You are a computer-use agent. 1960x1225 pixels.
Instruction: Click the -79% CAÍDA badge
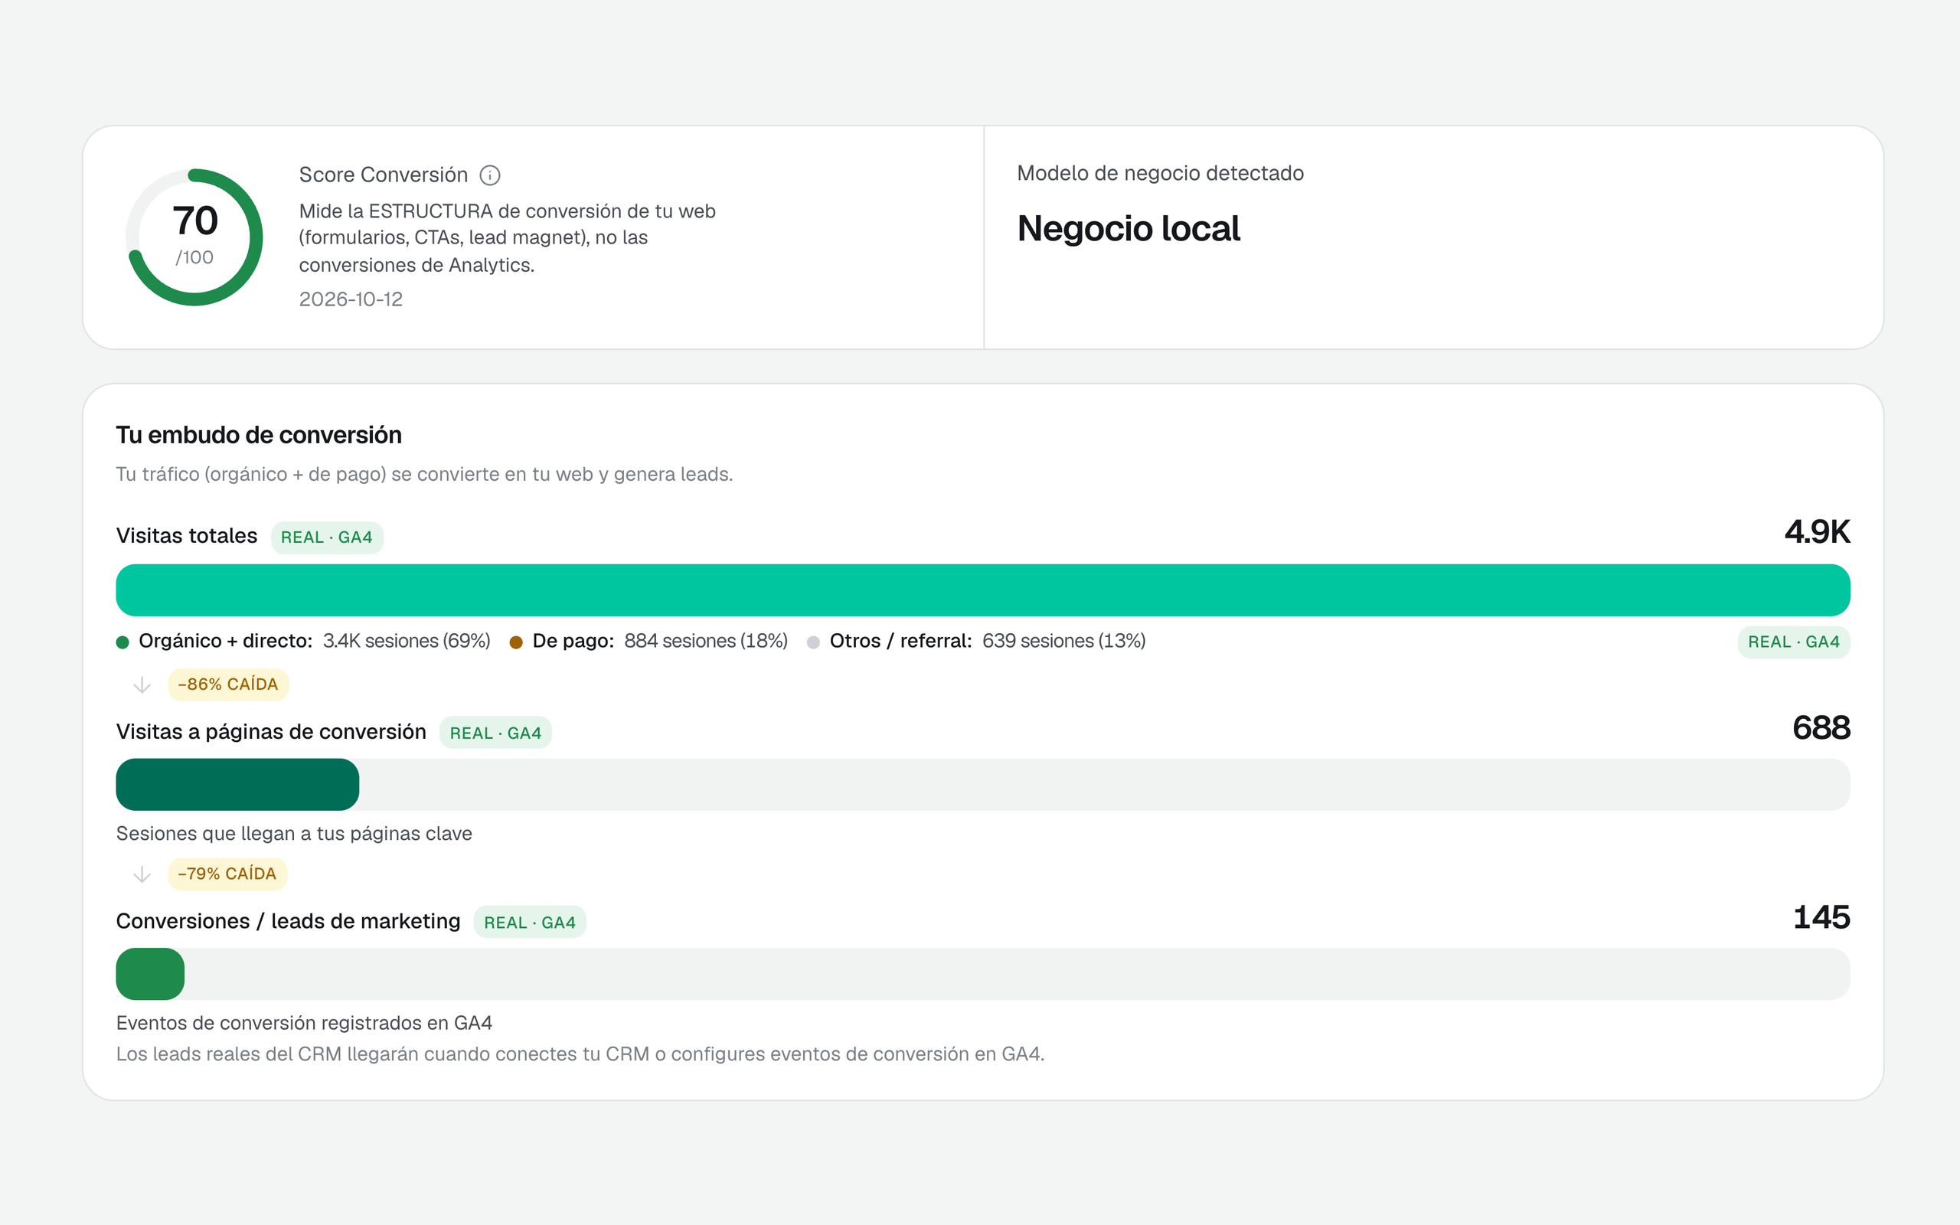[x=227, y=874]
